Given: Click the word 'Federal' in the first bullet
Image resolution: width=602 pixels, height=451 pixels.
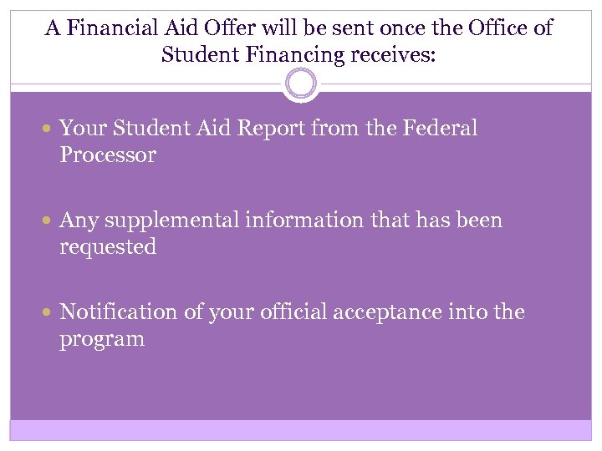Looking at the screenshot, I should [x=439, y=129].
